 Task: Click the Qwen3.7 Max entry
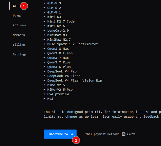click(x=58, y=58)
